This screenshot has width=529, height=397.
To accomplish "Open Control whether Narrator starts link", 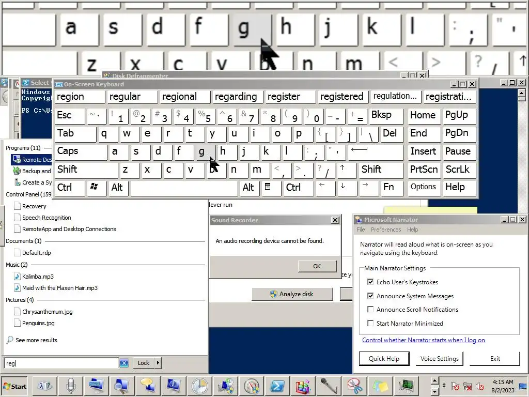I will (424, 340).
